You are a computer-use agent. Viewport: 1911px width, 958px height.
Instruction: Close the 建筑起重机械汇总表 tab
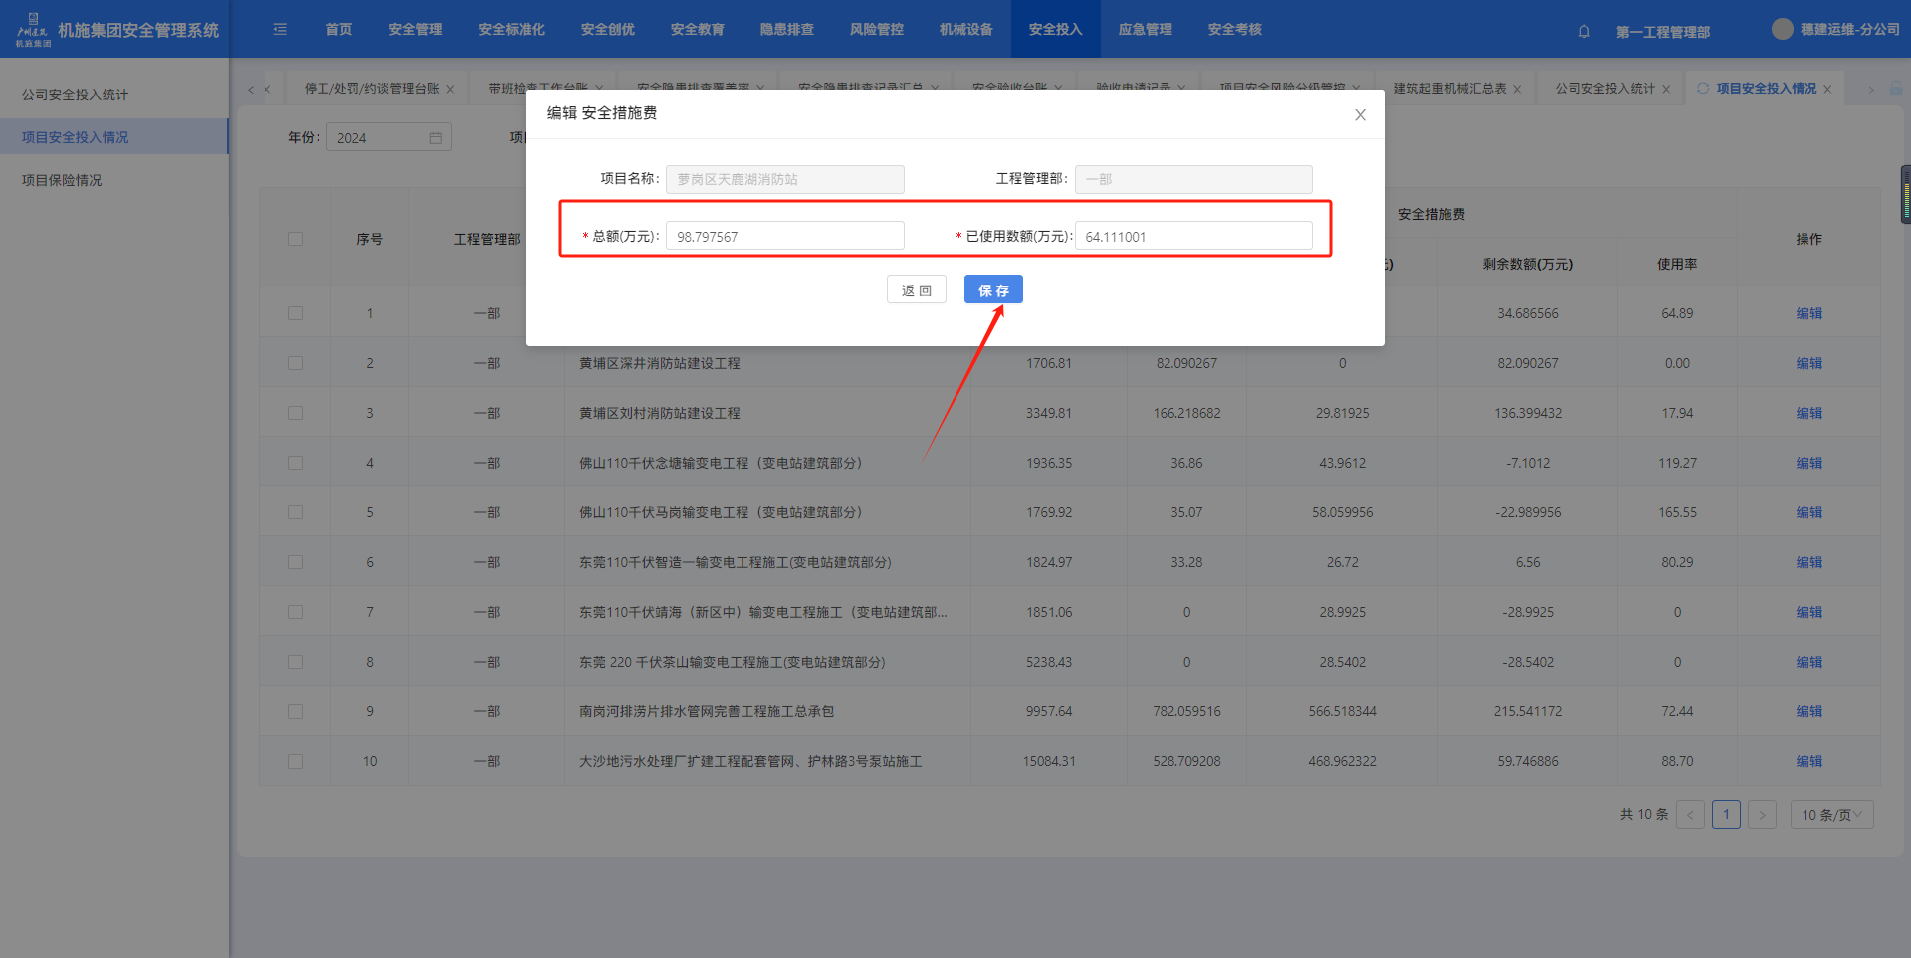click(1517, 90)
